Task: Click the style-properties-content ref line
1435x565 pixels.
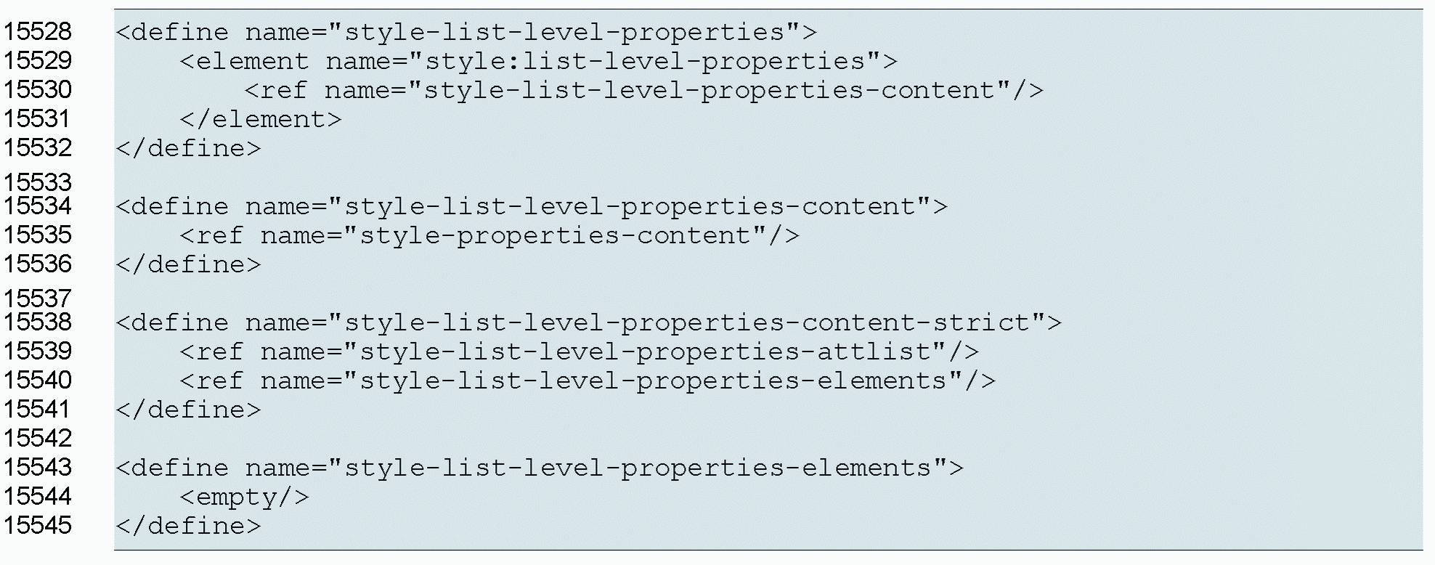Action: coord(489,235)
